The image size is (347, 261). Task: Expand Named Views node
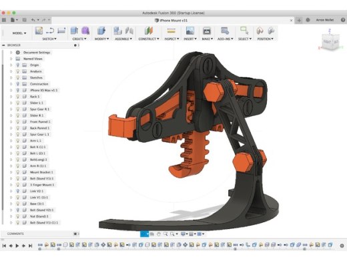[11, 59]
